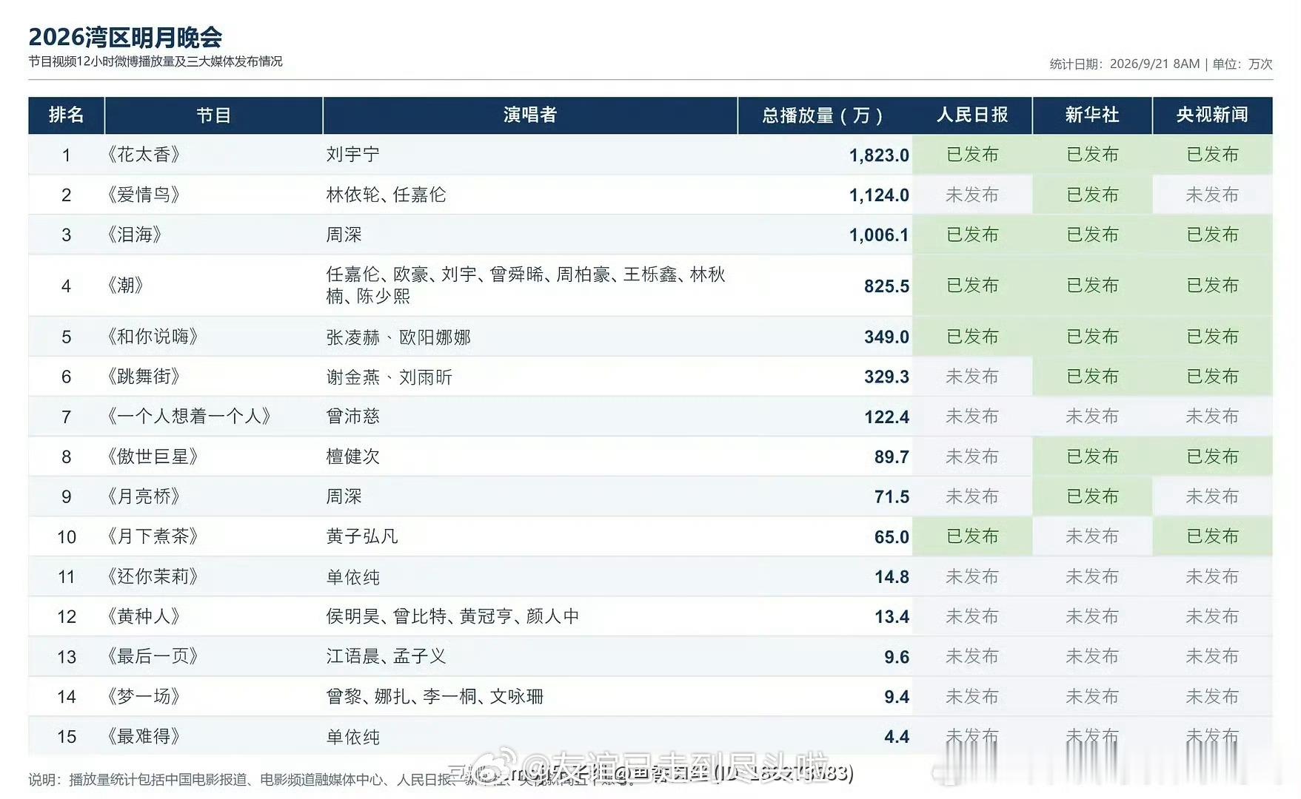Click the program name 《花太香》
The height and width of the screenshot is (799, 1301).
tap(144, 155)
